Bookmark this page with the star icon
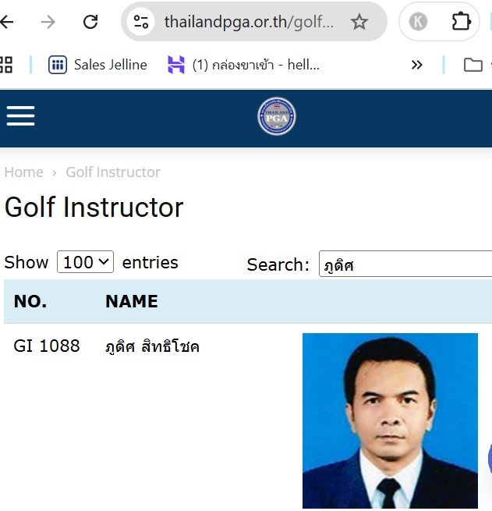Image resolution: width=492 pixels, height=511 pixels. 359,22
